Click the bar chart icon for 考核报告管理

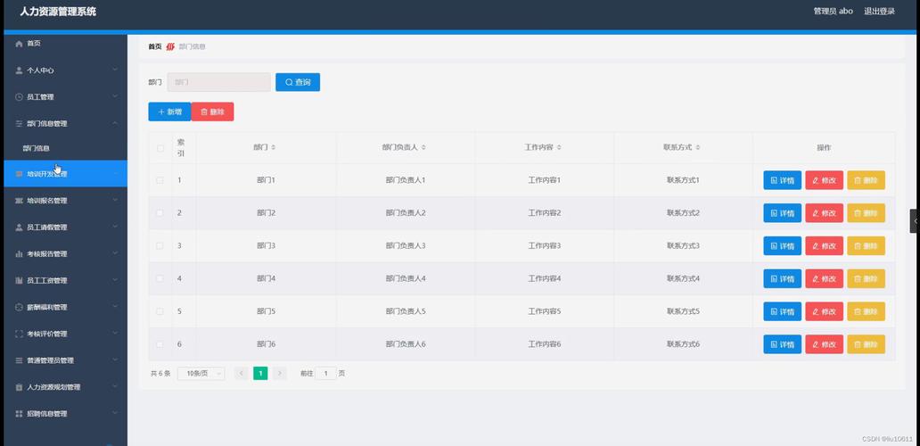(x=19, y=254)
